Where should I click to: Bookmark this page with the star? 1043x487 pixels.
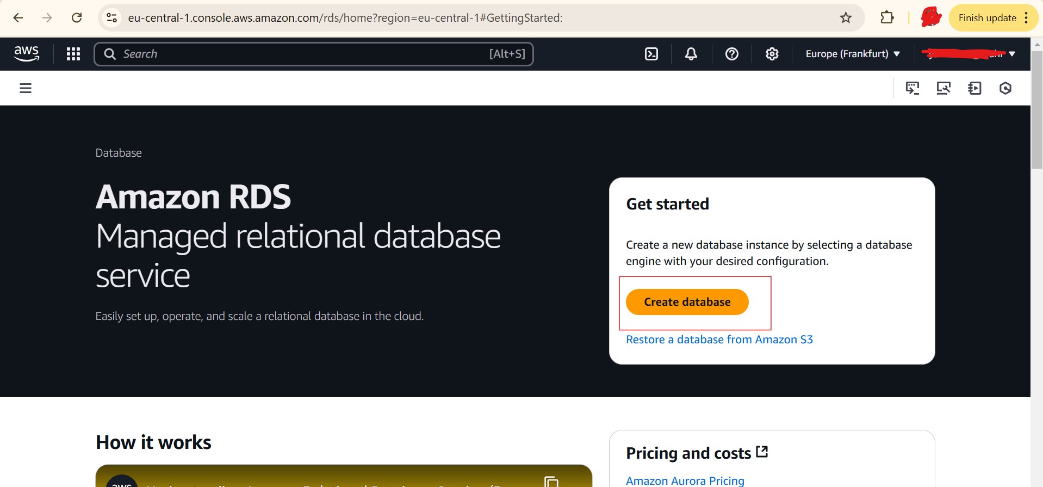coord(846,18)
